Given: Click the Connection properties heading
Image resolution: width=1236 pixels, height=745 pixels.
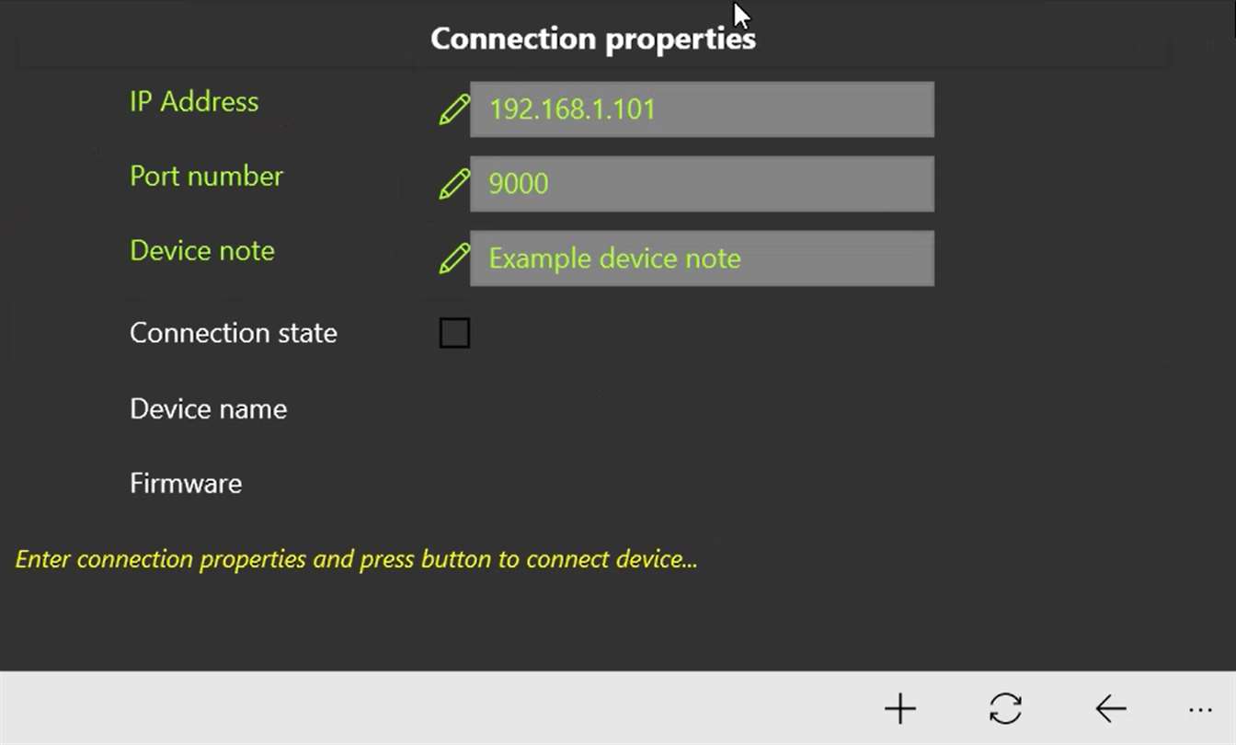Looking at the screenshot, I should tap(592, 39).
